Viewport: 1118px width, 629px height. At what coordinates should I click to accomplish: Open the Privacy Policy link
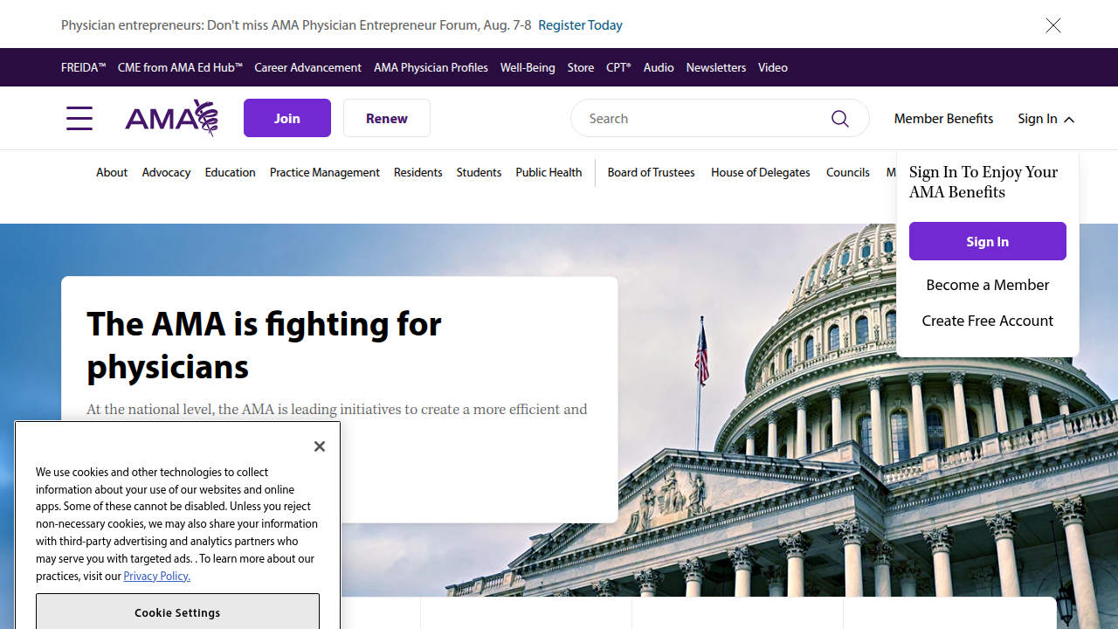tap(156, 576)
